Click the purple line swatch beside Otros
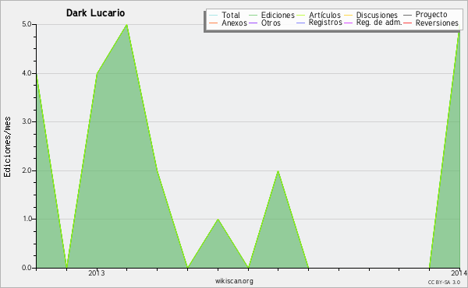468x288 pixels. click(x=253, y=23)
